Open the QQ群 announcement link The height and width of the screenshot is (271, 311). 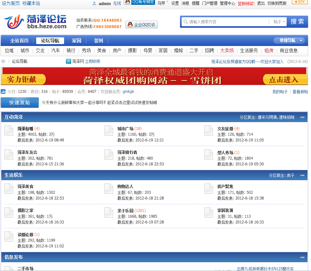pyautogui.click(x=247, y=62)
